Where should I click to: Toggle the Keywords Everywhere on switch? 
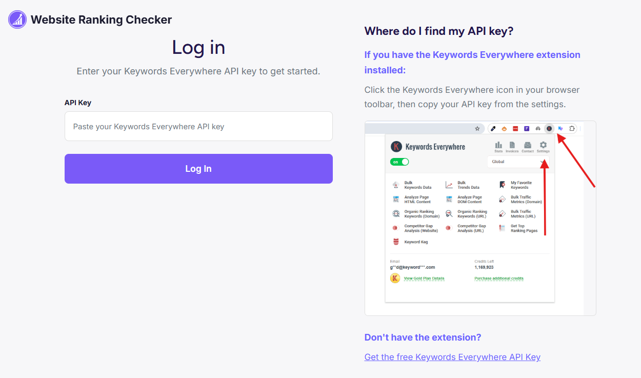(x=399, y=161)
